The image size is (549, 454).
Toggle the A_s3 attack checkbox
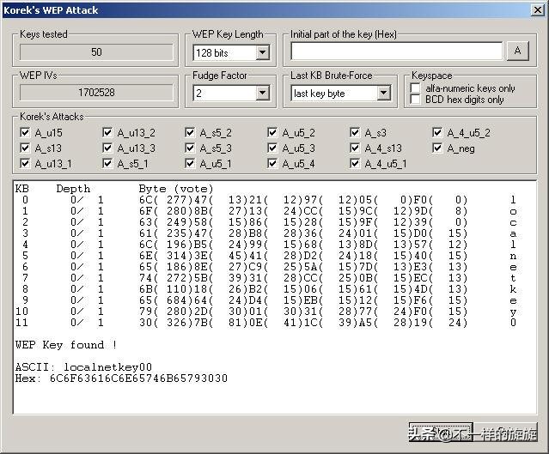click(x=355, y=133)
